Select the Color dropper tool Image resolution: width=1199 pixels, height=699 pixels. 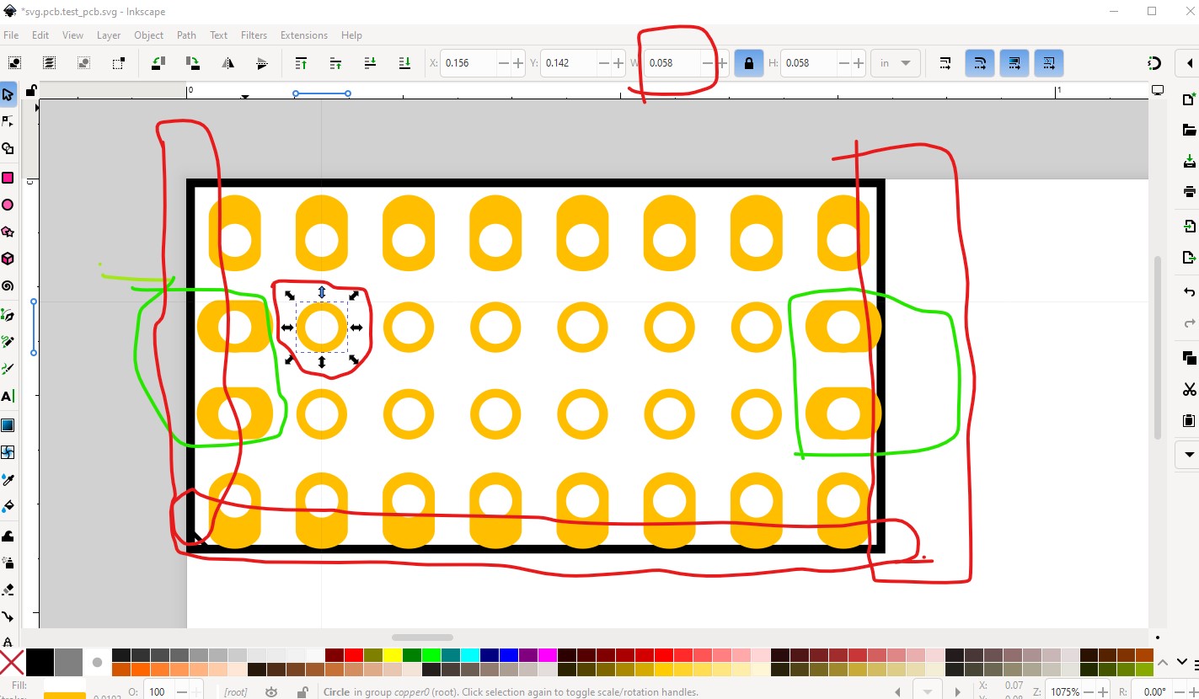coord(8,479)
